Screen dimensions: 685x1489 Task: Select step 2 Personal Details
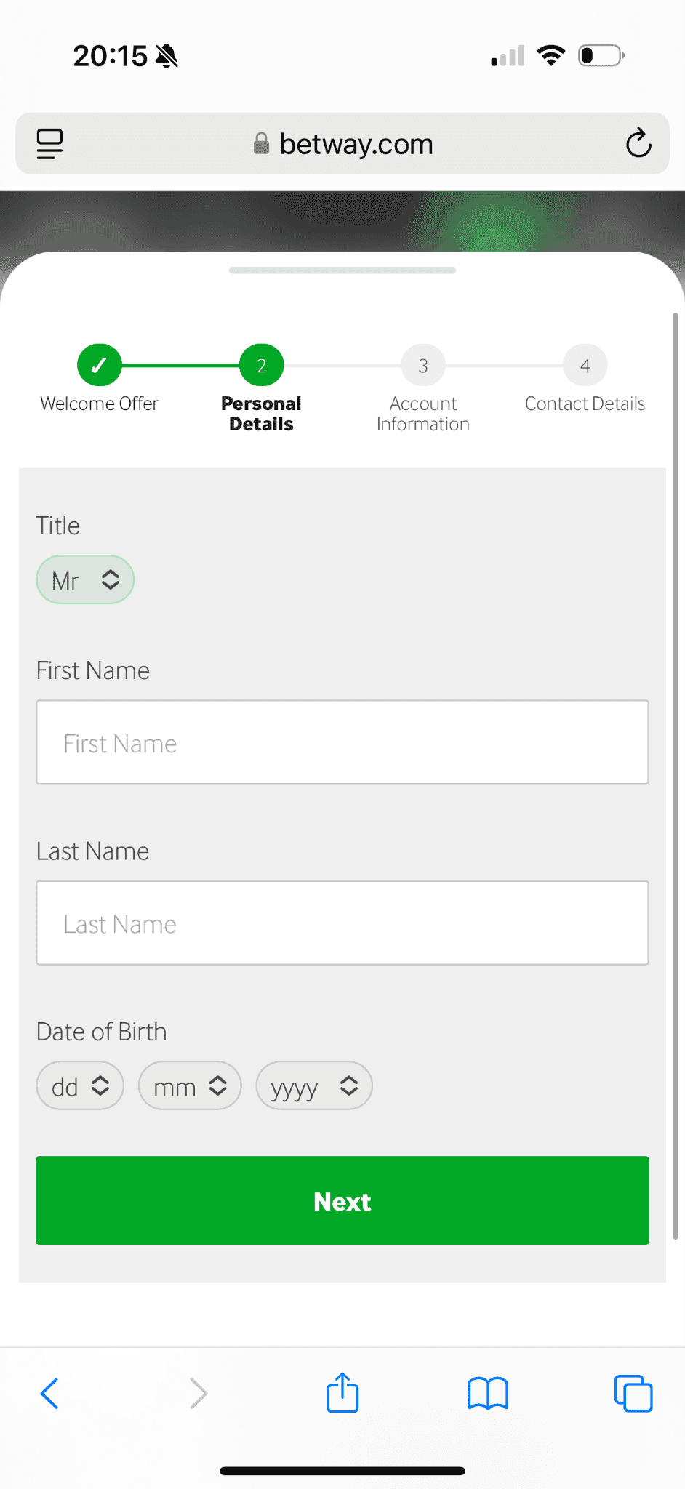pos(261,365)
